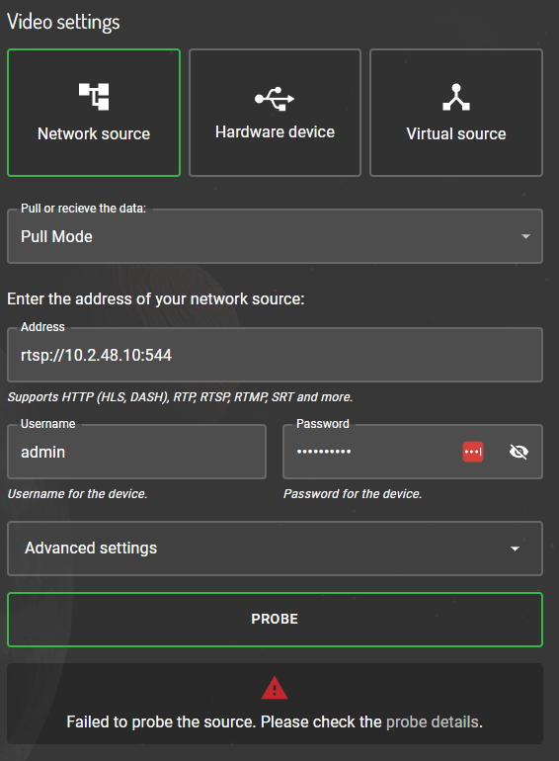Expand the Advanced settings panel
Viewport: 559px width, 761px height.
(275, 549)
